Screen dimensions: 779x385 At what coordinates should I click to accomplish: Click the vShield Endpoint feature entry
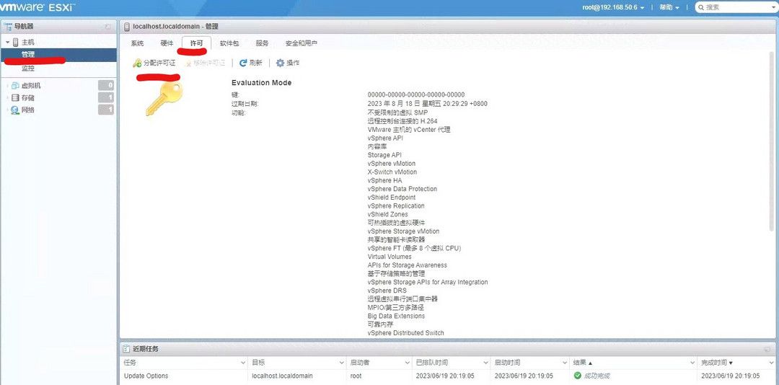click(392, 198)
